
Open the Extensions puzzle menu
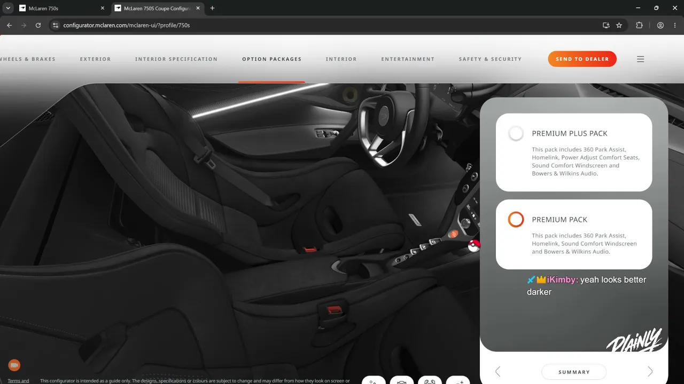click(x=639, y=25)
